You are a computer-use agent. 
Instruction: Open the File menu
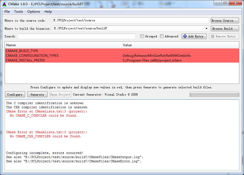point(7,12)
